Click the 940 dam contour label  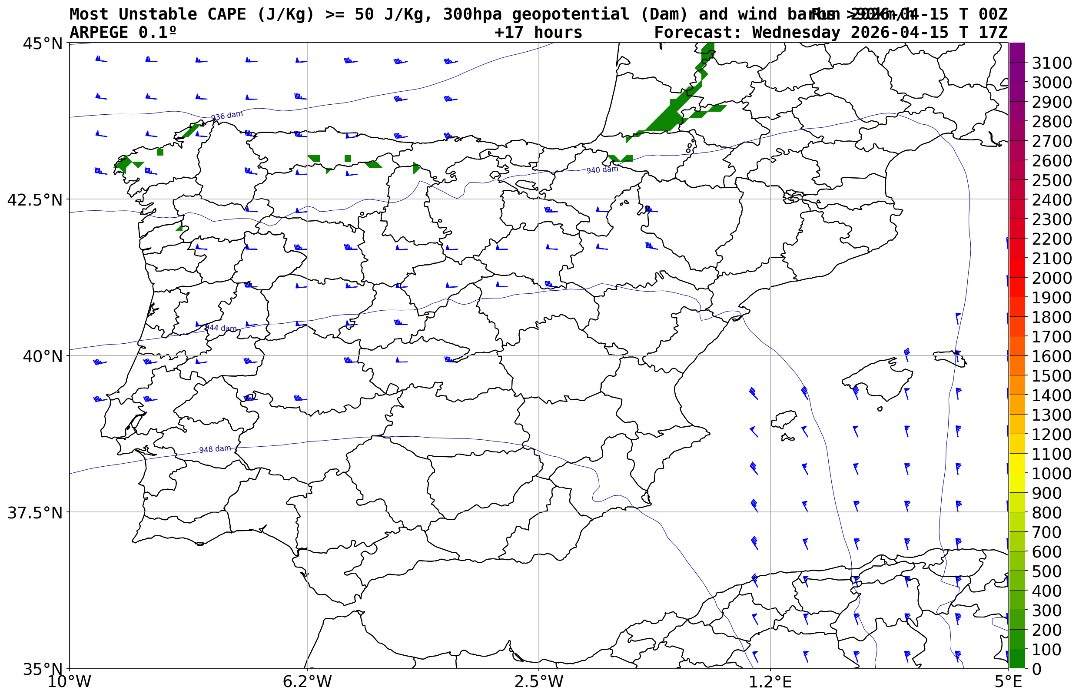click(602, 170)
